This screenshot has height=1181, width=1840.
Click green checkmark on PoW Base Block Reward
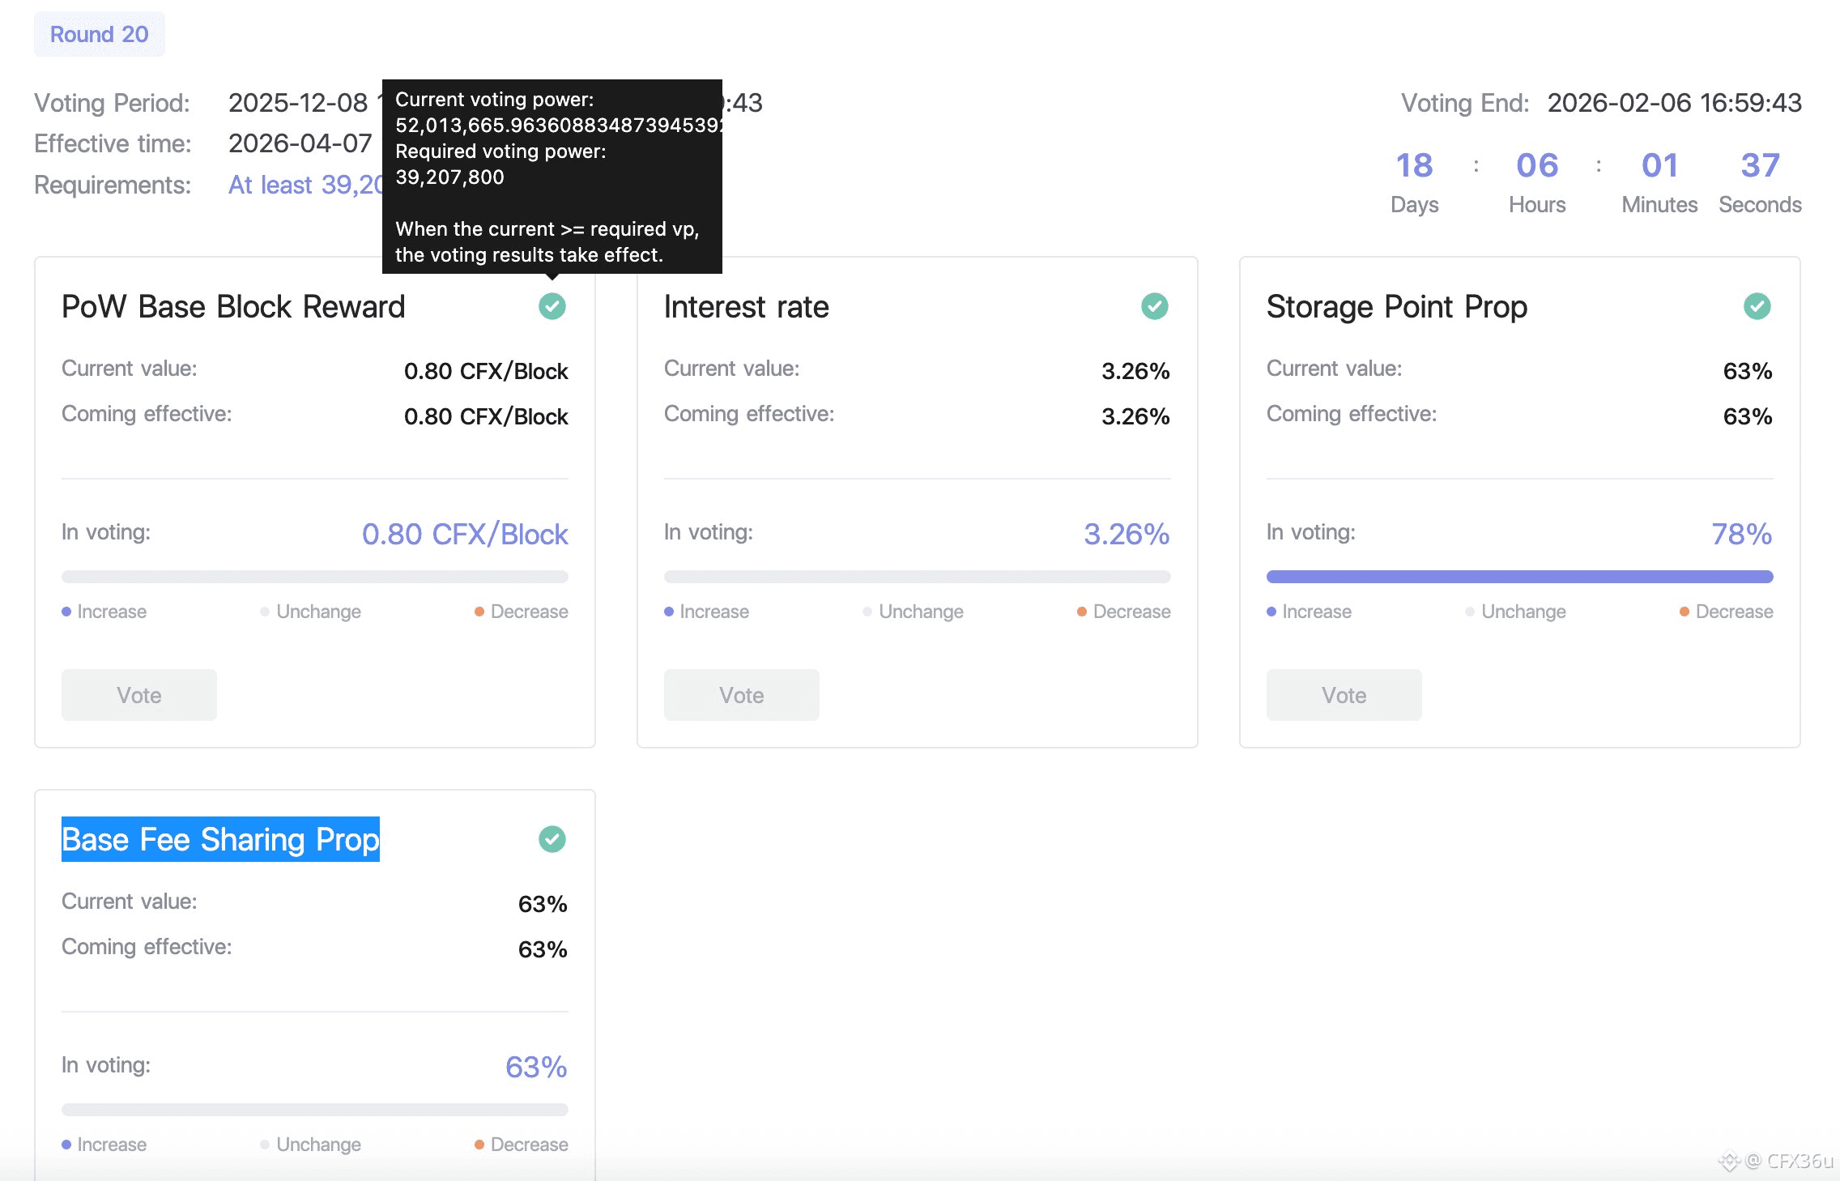(x=552, y=306)
